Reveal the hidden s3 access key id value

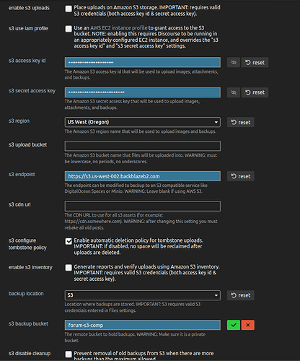click(234, 63)
